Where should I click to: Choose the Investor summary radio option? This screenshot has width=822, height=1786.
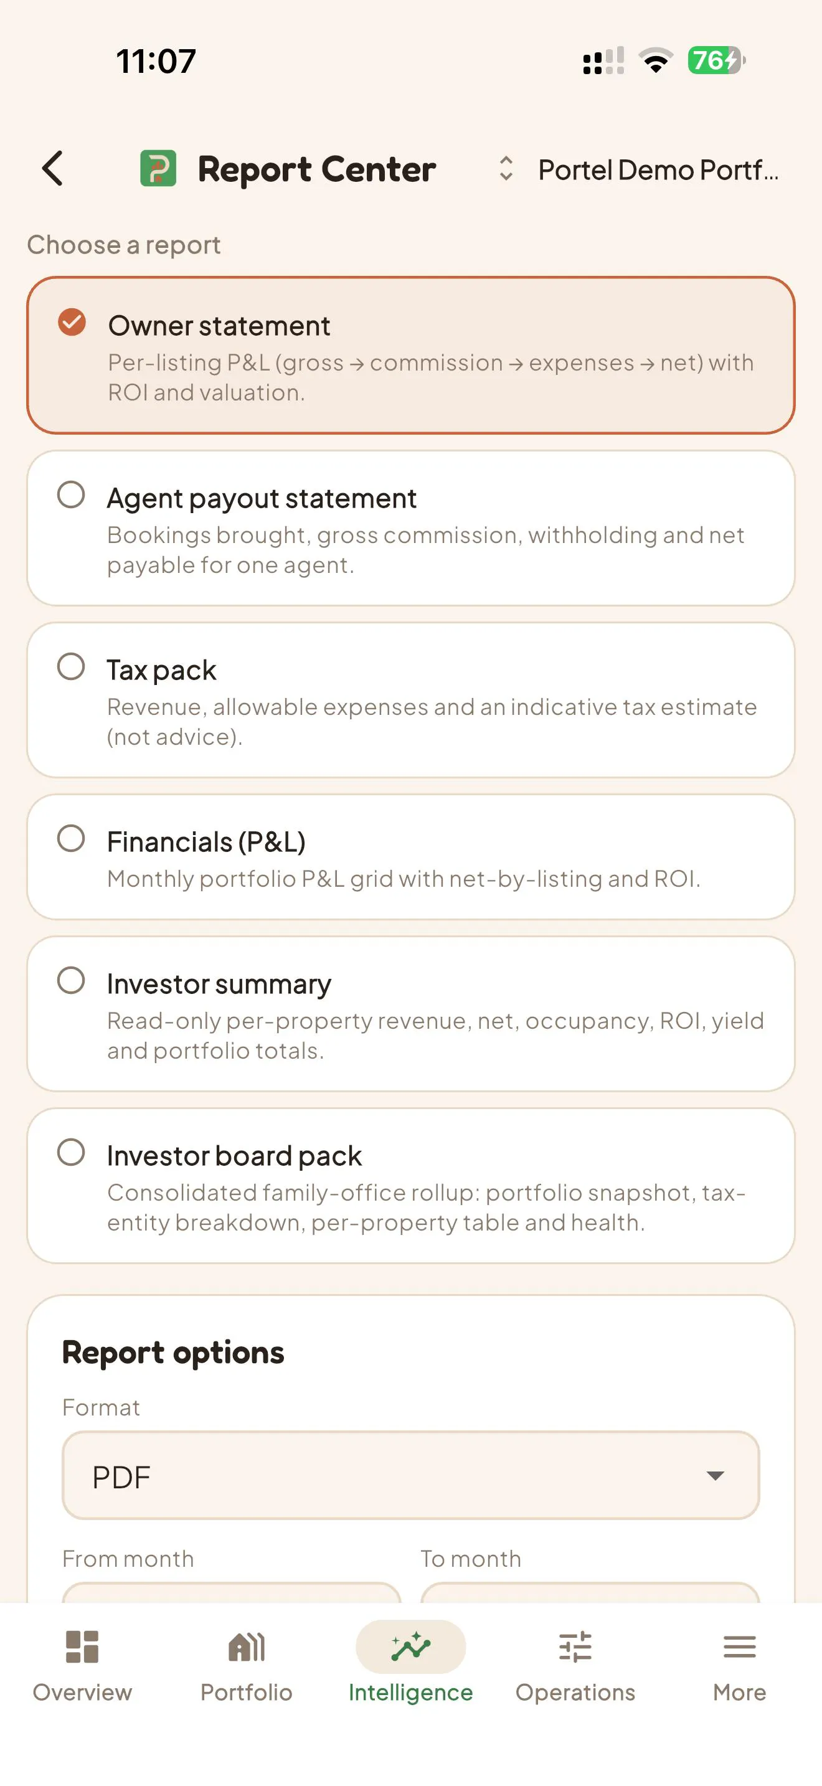point(71,981)
